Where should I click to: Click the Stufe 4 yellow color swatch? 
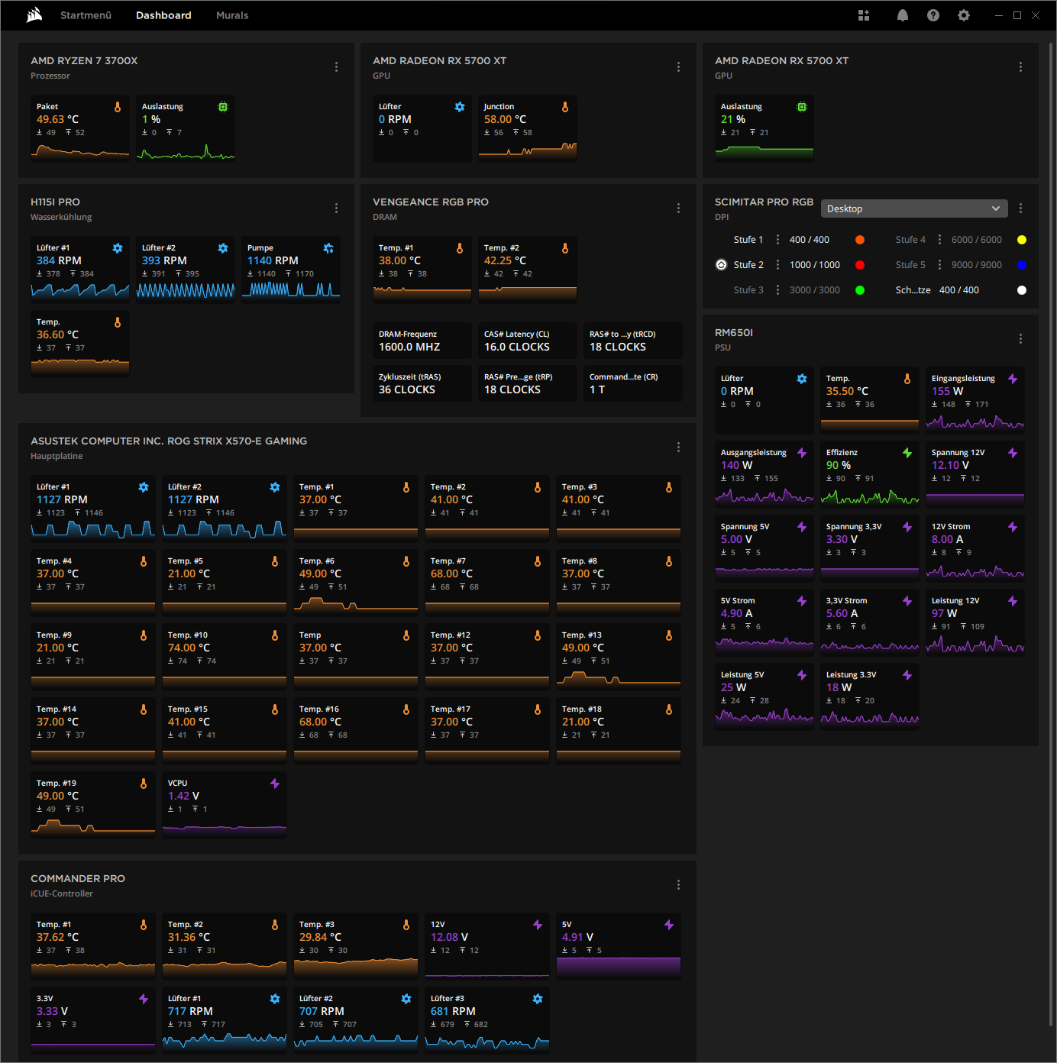1022,240
